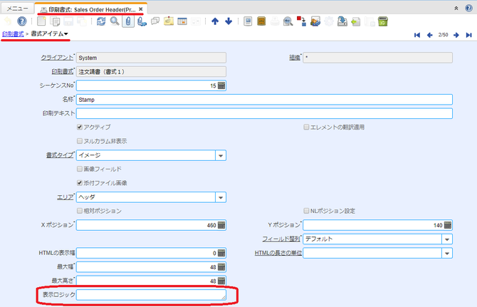477x307 pixels.
Task: Click the Help icon at the top right
Action: click(468, 9)
